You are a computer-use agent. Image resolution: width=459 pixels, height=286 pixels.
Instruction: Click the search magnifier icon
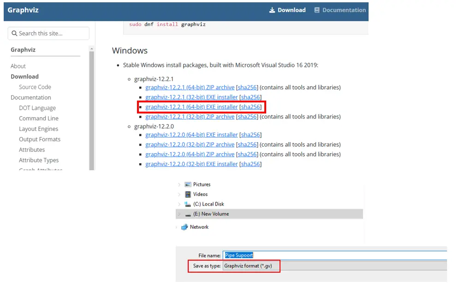click(14, 33)
